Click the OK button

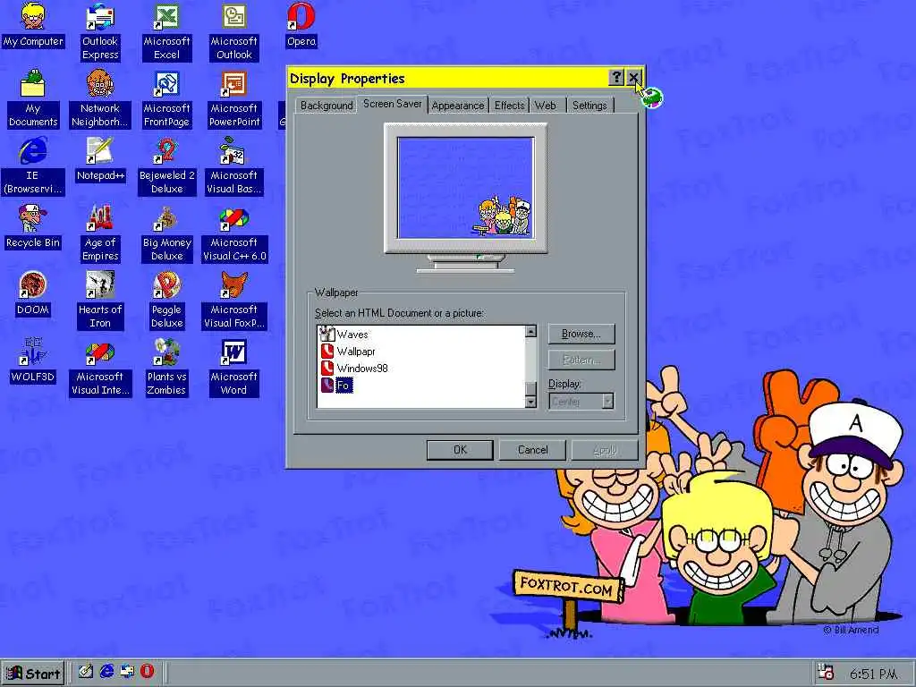coord(460,450)
